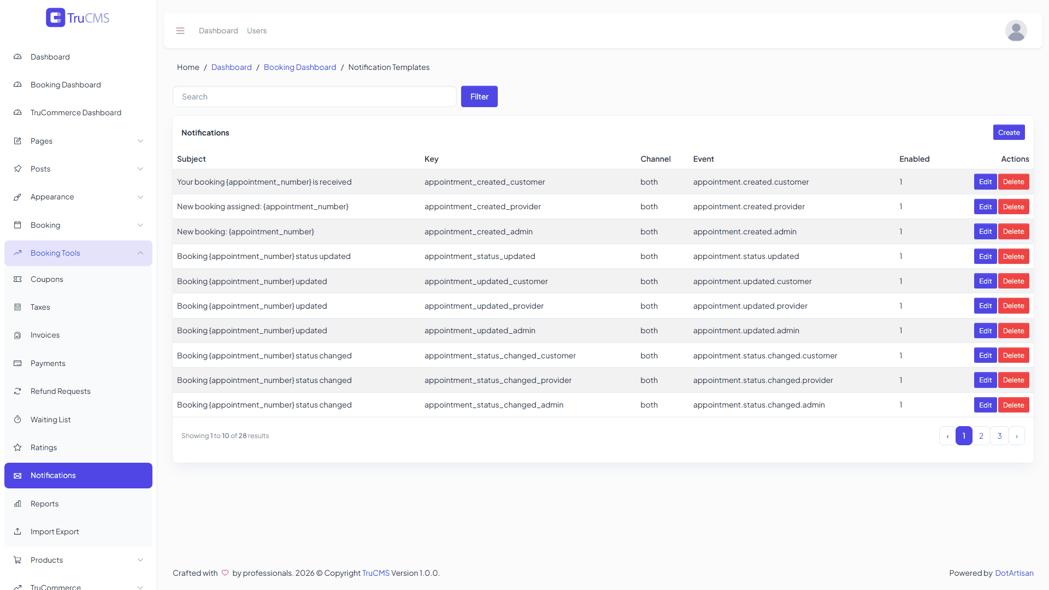
Task: Open Dashboard from the sidebar speedometer icon
Action: pos(17,57)
